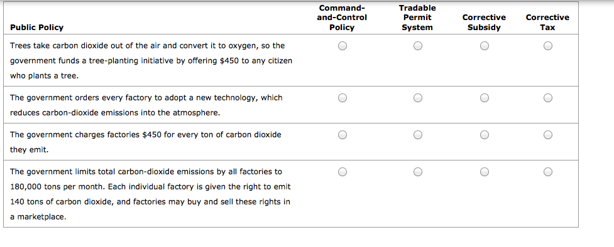This screenshot has height=247, width=614.
Task: Click the tree-planting initiative description text
Action: [x=151, y=61]
